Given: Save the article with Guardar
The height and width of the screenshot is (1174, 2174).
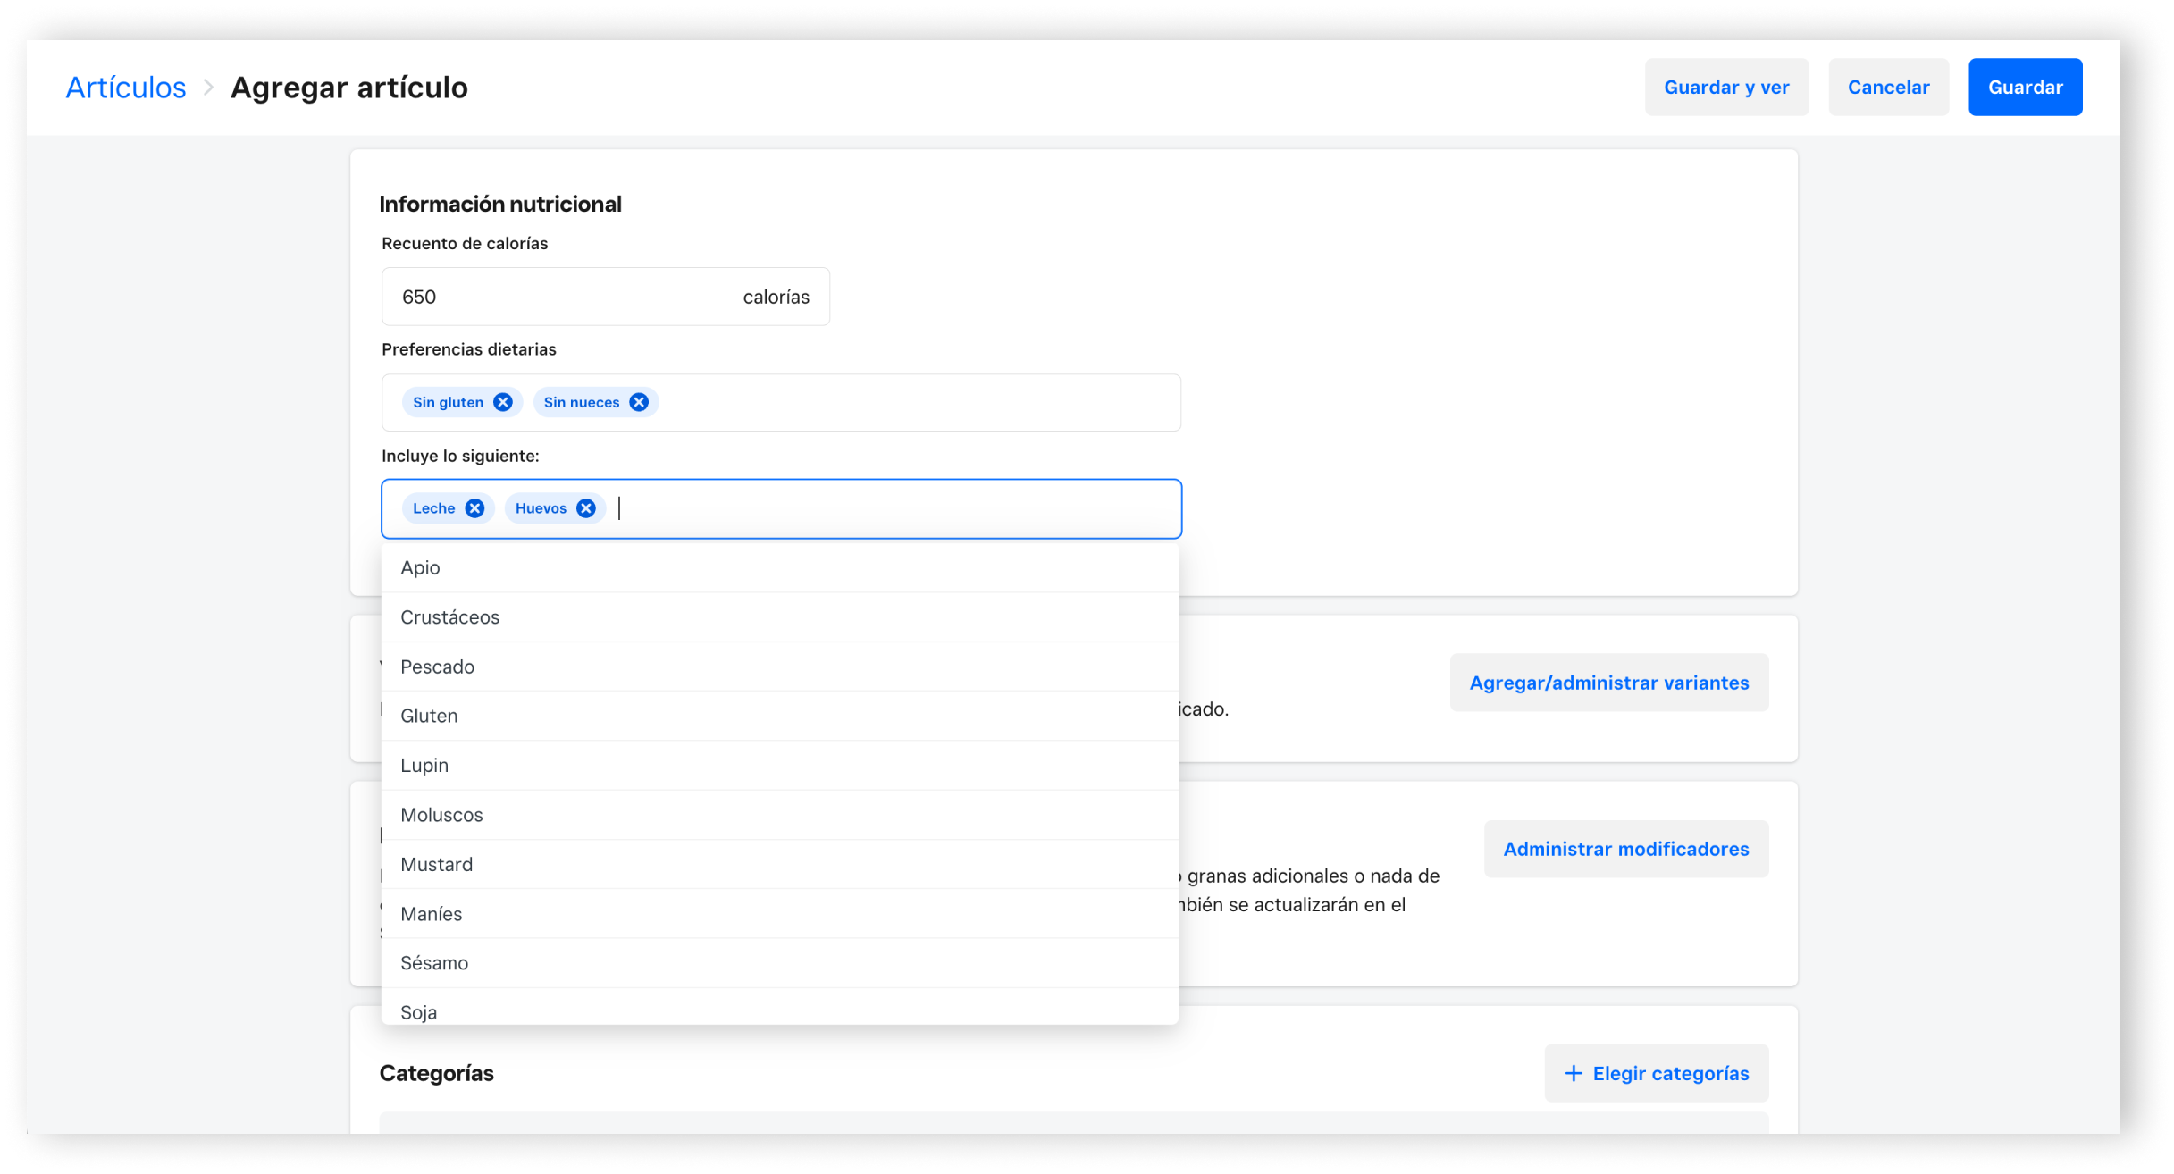Looking at the screenshot, I should 2024,87.
